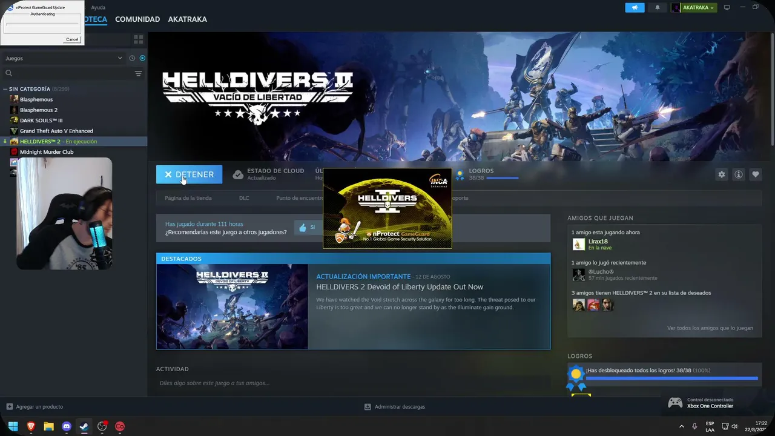Click the cloud status icon
This screenshot has width=775, height=436.
pos(239,174)
